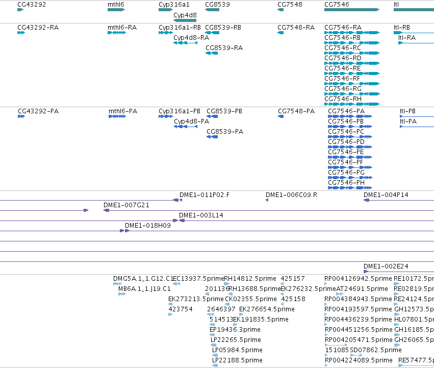Select the CG8539-PA protein label
The height and width of the screenshot is (368, 434).
pos(225,132)
